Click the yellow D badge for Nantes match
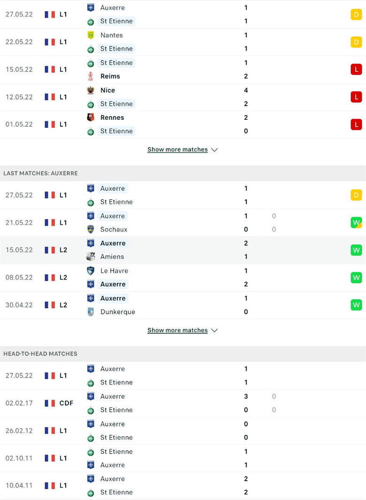The image size is (366, 500). (x=356, y=42)
